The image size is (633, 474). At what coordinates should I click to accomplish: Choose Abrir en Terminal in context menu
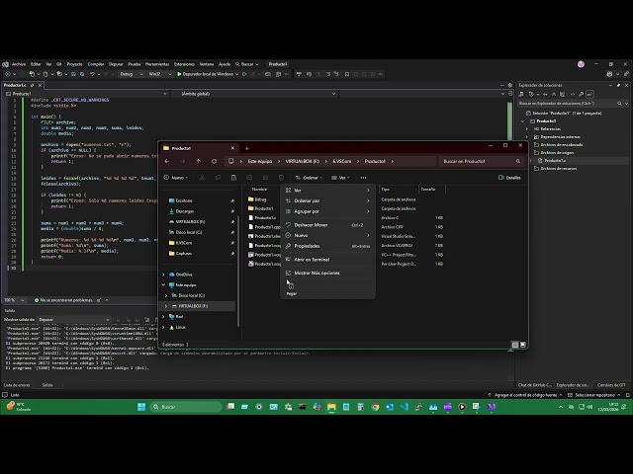[327, 260]
